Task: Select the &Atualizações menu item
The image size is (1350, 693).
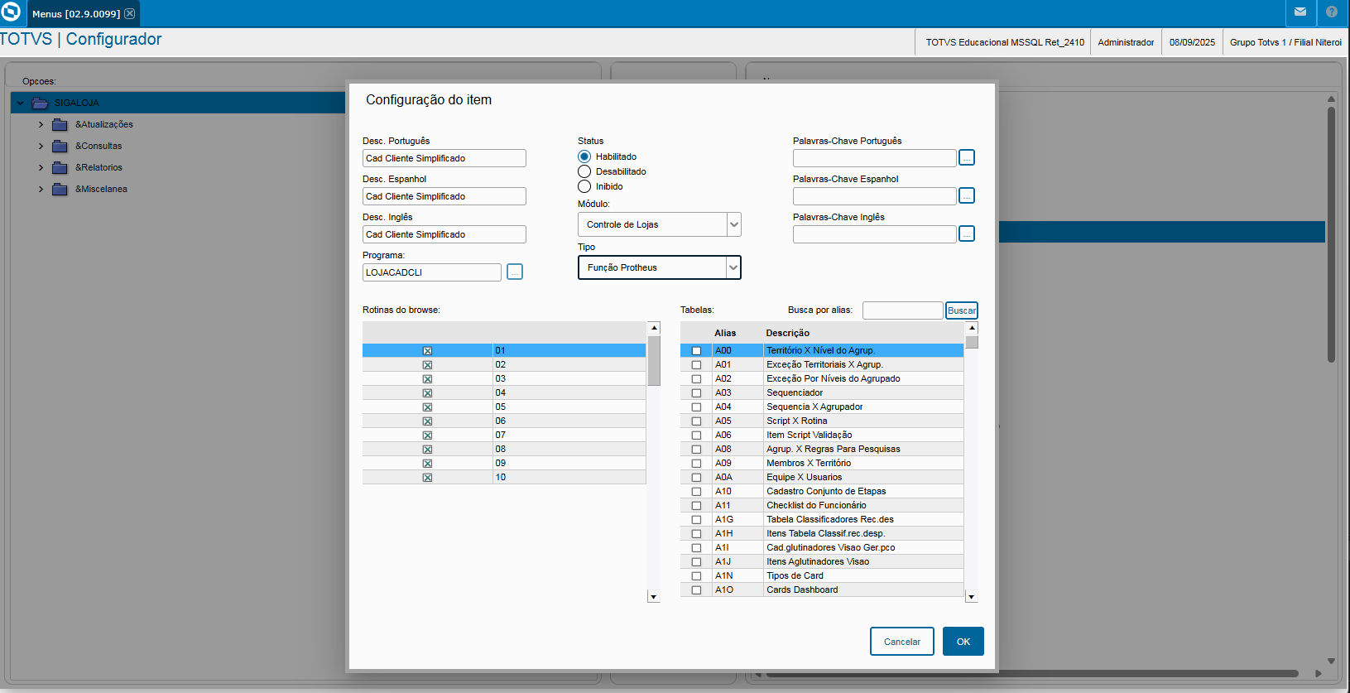Action: [x=104, y=124]
